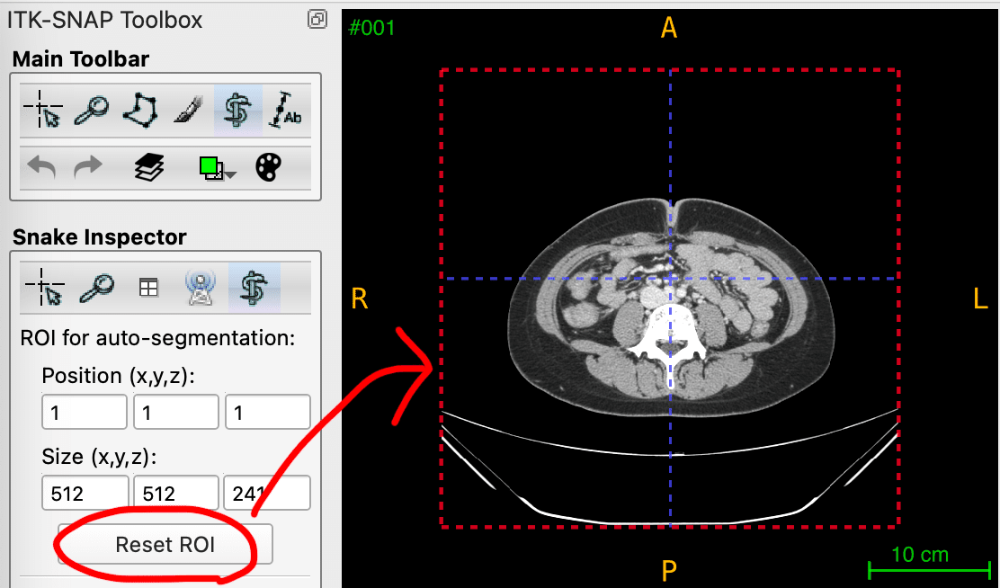Click the Size (x,y,z) label
The width and height of the screenshot is (1000, 588).
(99, 458)
